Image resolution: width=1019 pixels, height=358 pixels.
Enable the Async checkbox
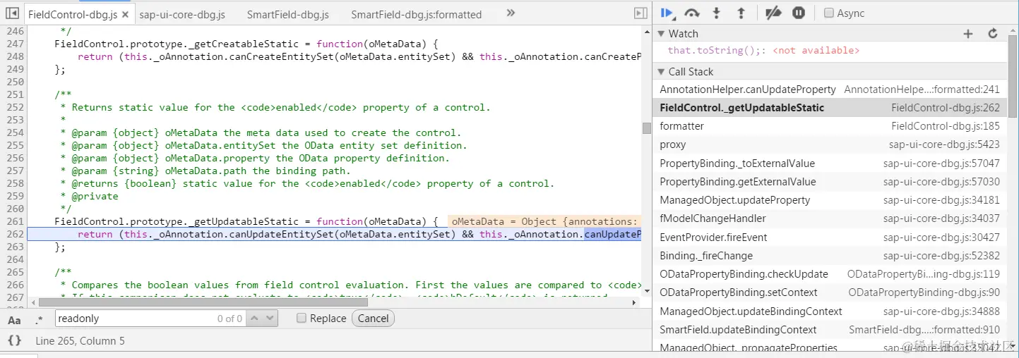coord(830,13)
